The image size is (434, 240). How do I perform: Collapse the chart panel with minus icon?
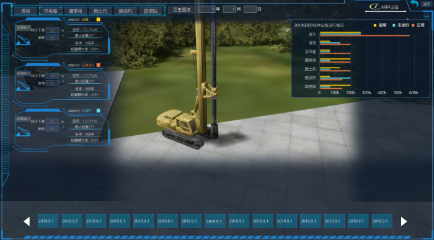(x=427, y=16)
